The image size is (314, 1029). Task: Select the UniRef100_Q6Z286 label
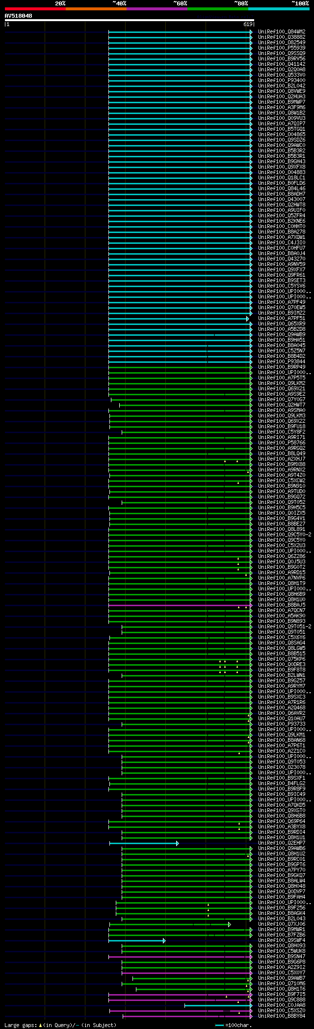(x=282, y=557)
